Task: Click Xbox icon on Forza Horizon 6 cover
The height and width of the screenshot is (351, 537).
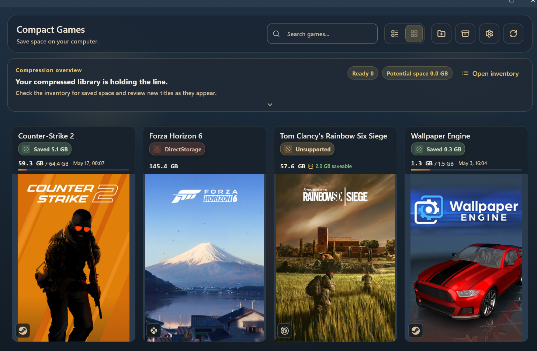Action: pos(154,330)
